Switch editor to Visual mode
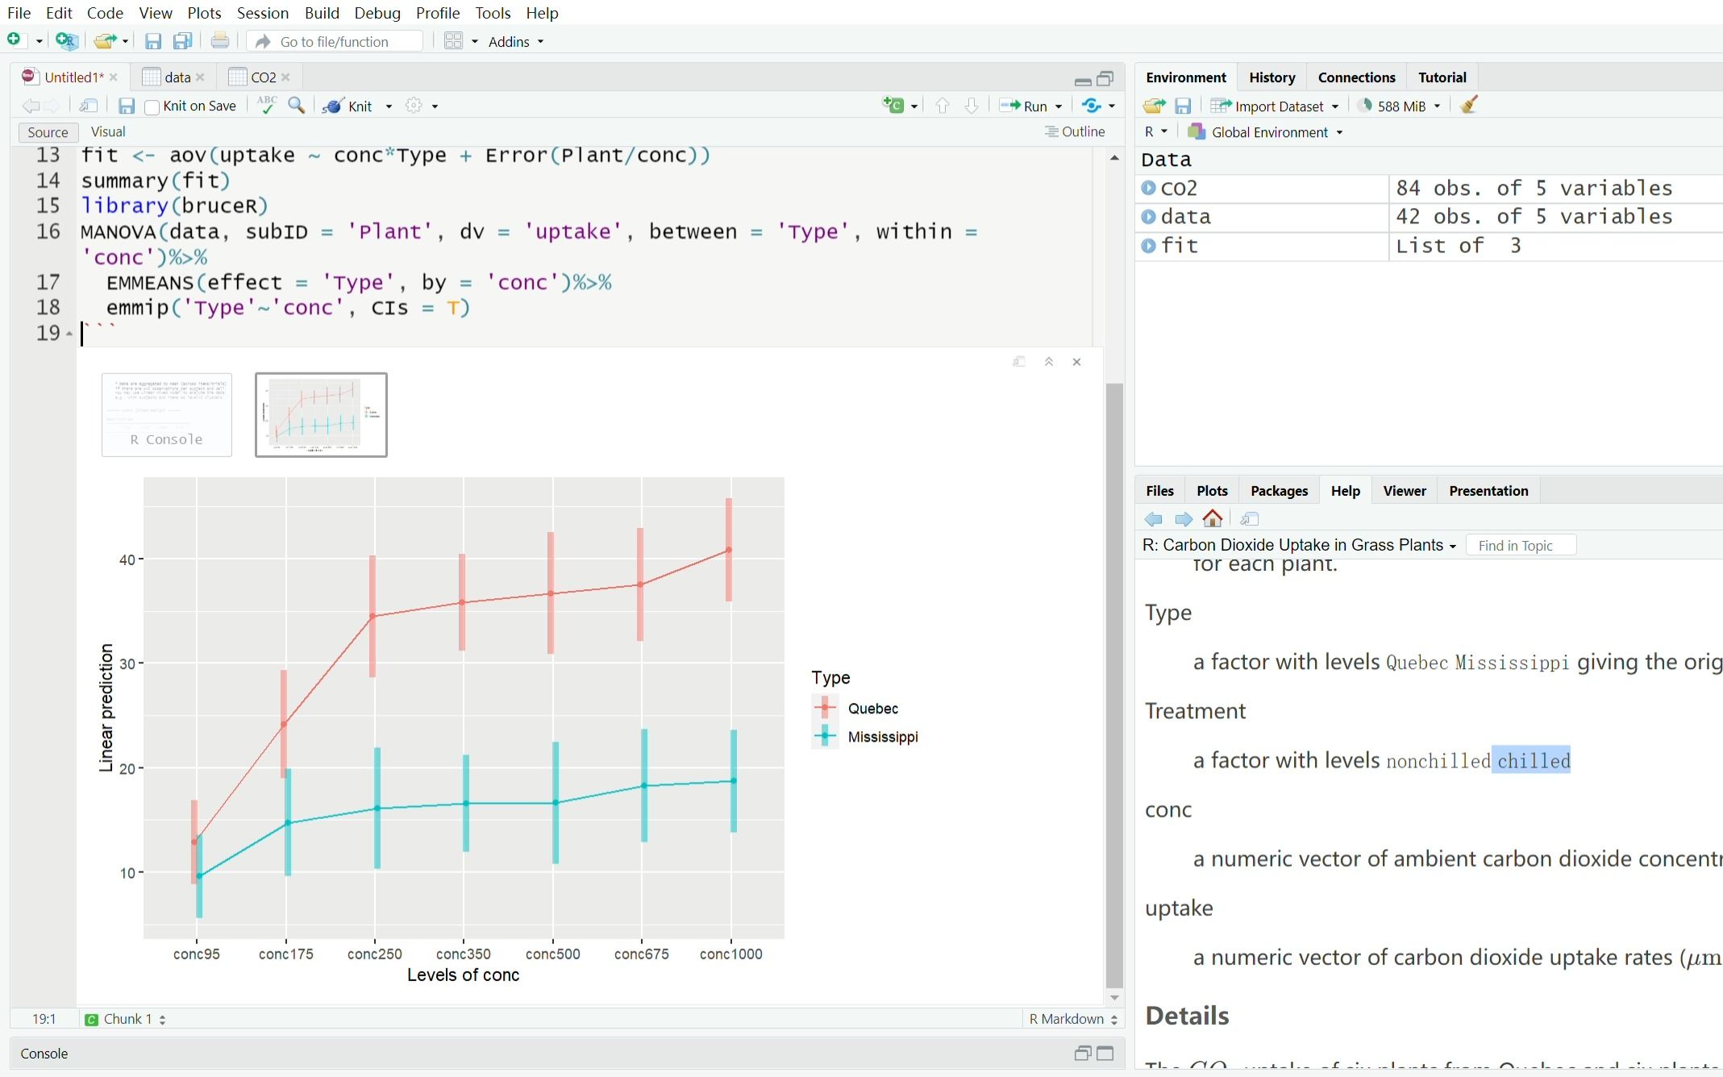Image resolution: width=1723 pixels, height=1077 pixels. [108, 131]
